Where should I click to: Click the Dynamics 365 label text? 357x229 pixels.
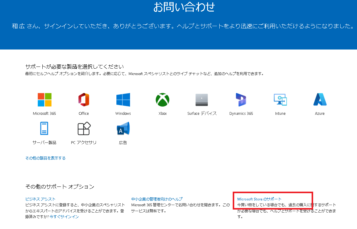click(241, 114)
